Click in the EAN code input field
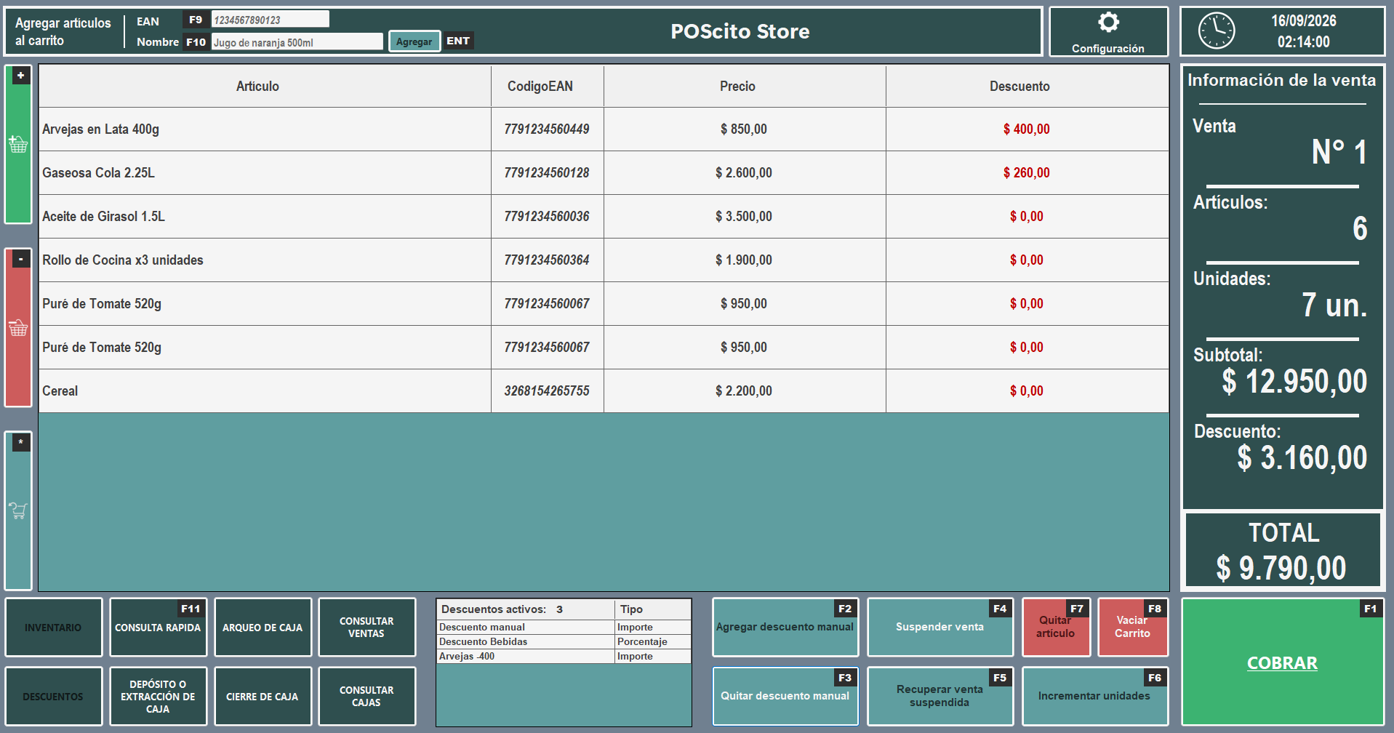1394x733 pixels. tap(270, 20)
